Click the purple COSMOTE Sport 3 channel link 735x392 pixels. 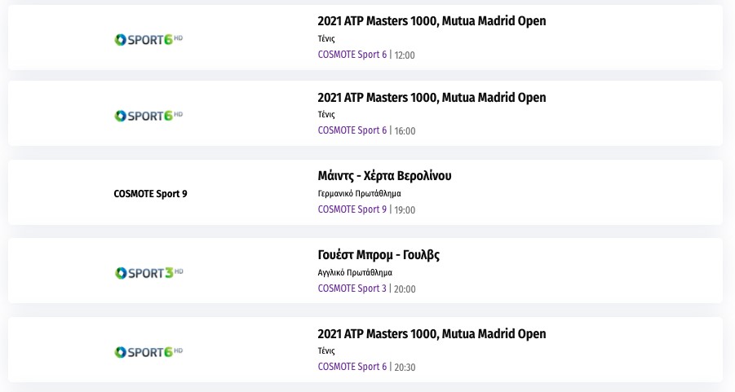click(352, 288)
